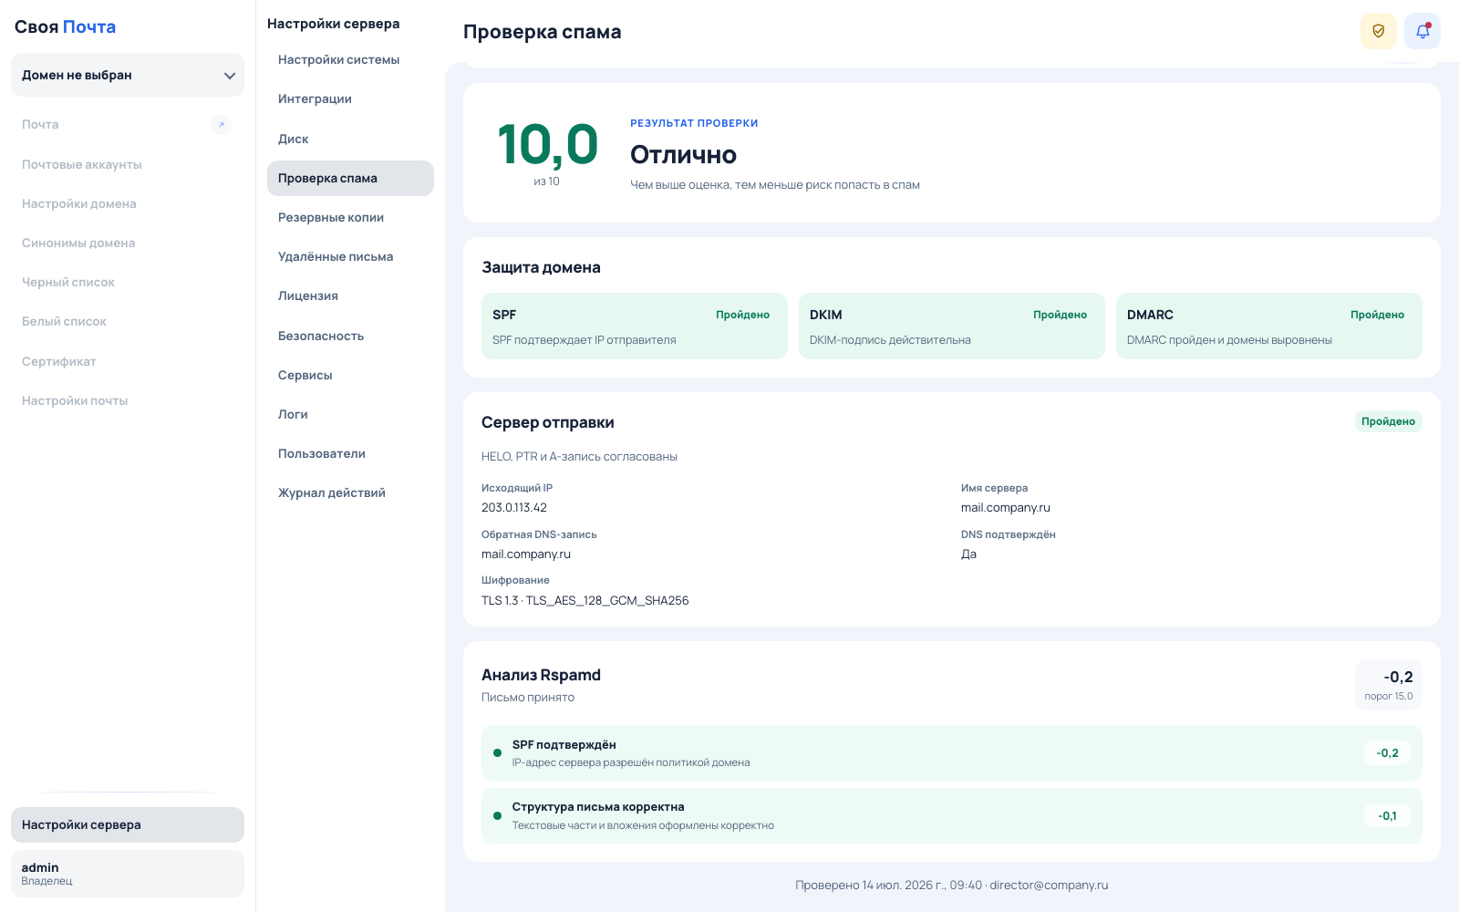Expand the Домен не выбран dropdown
The image size is (1459, 912).
[128, 75]
